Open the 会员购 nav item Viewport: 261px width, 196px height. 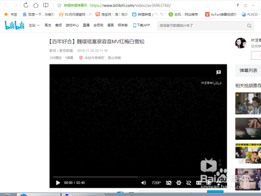tap(98, 25)
